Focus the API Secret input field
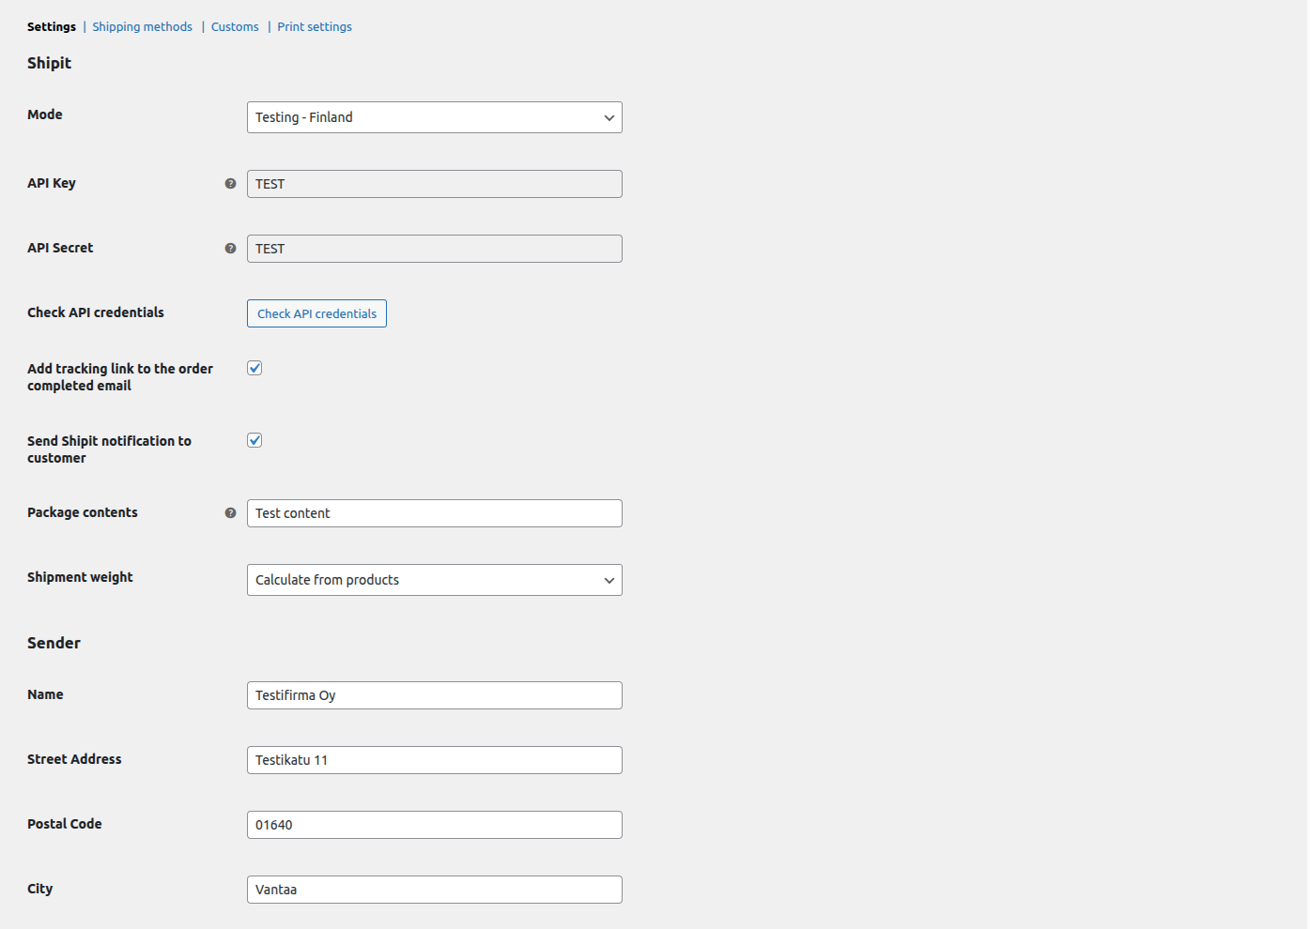 click(434, 249)
